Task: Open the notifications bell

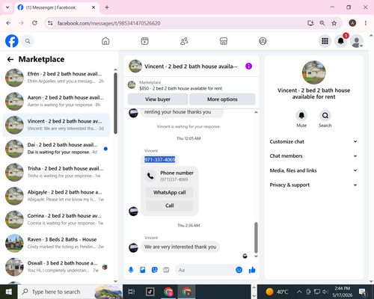Action: click(341, 41)
